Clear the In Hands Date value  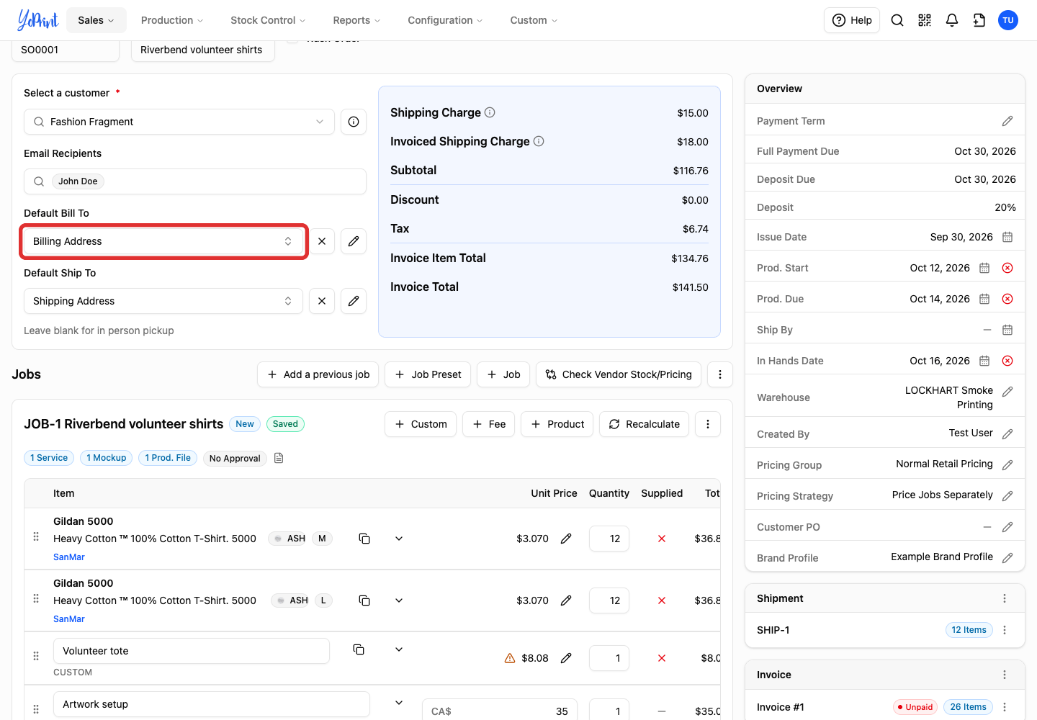pos(1007,361)
